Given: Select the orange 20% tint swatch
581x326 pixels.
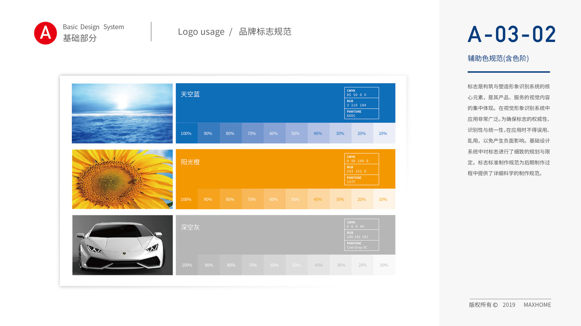Looking at the screenshot, I should coord(362,199).
